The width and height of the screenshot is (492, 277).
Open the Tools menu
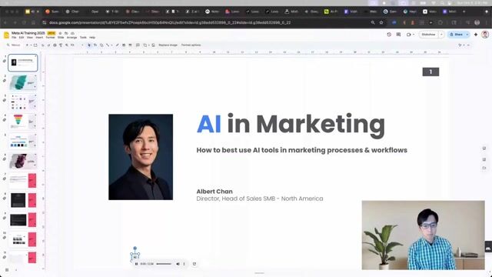click(x=83, y=38)
